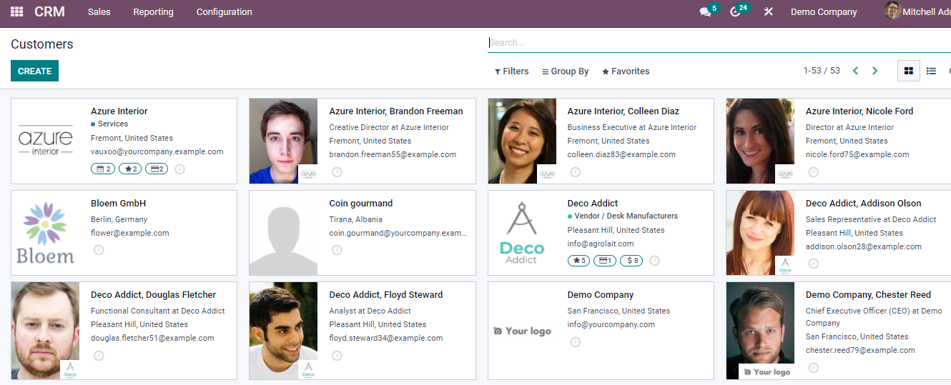Go to the previous page arrow
Screen dimensions: 951x385
pos(855,71)
